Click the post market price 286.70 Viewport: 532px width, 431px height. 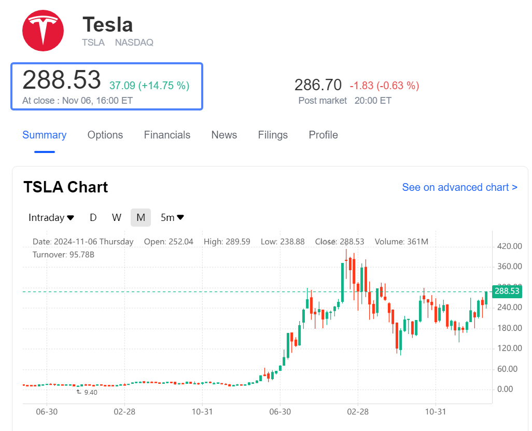click(x=318, y=85)
